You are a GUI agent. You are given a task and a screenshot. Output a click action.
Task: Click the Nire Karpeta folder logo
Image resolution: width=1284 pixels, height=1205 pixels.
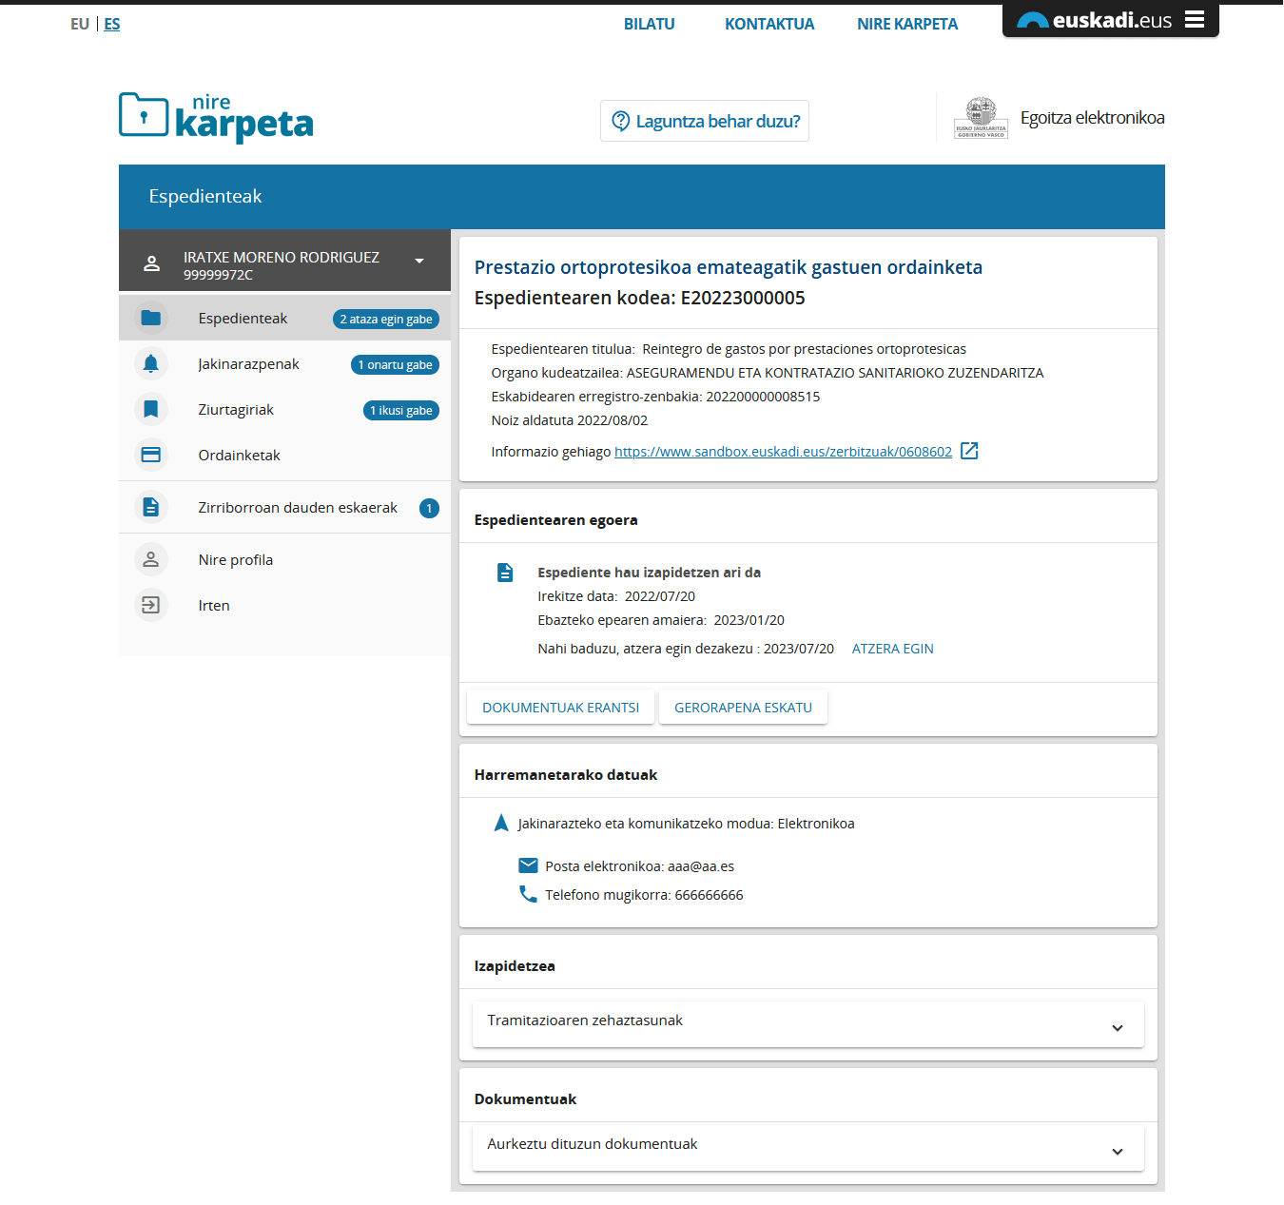216,117
